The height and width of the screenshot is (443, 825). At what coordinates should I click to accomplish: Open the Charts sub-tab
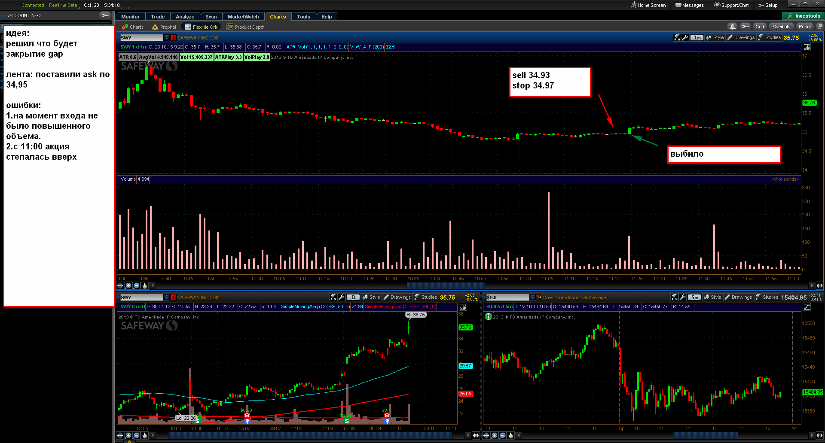pyautogui.click(x=133, y=27)
